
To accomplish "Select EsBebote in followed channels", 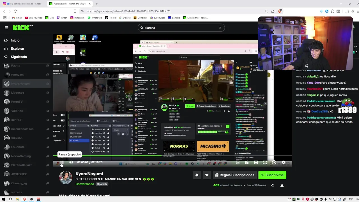I will coord(27,147).
